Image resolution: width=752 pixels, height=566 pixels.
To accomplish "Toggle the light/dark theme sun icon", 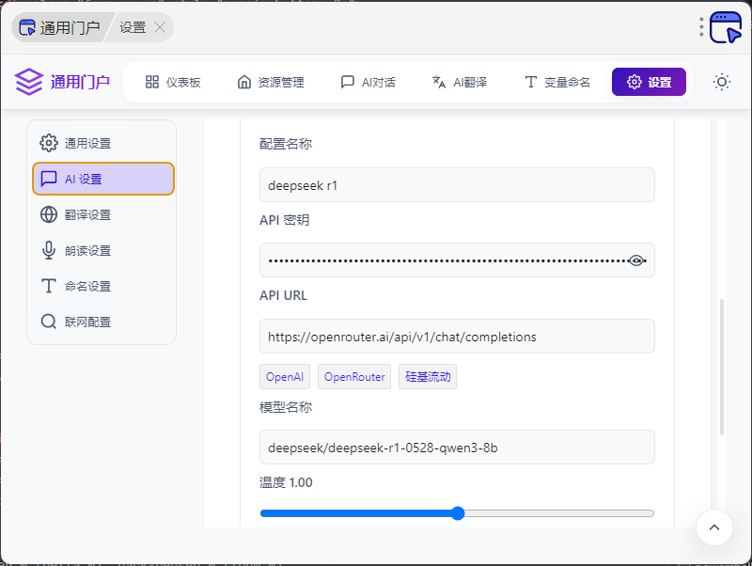I will click(722, 82).
